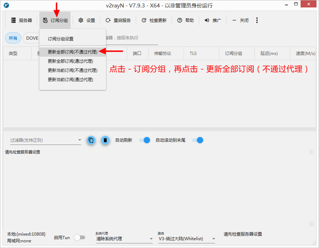Viewport: 319px width, 248px height.
Task: Click the log scroll-to-bottom arrow button
Action: tap(312, 224)
